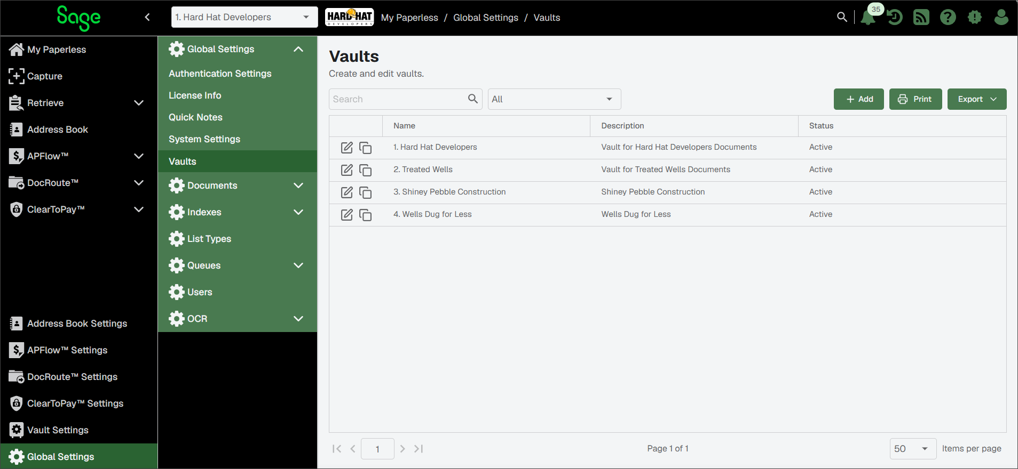Duplicate the 3. Shiney Pebble Construction vault
Viewport: 1018px width, 469px height.
365,192
